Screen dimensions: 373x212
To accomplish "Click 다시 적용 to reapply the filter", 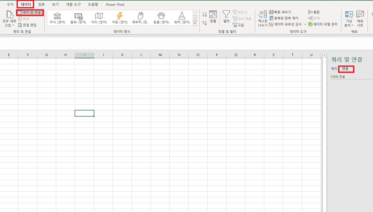I will tap(242, 19).
